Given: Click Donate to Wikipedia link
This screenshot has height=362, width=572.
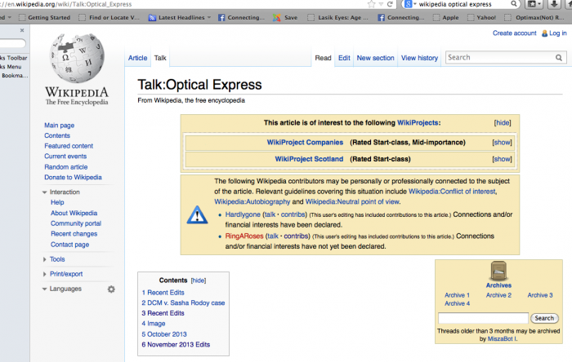Looking at the screenshot, I should click(x=73, y=177).
